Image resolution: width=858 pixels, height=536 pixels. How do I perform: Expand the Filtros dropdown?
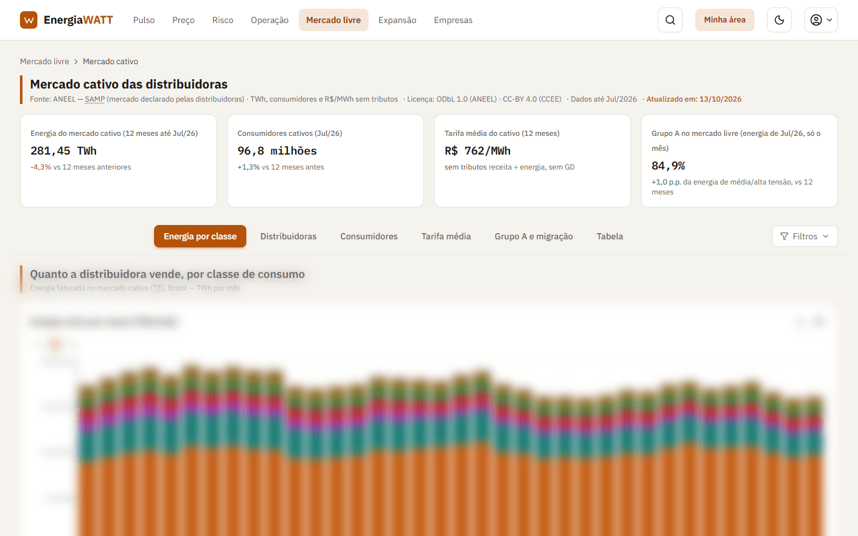[x=804, y=236]
